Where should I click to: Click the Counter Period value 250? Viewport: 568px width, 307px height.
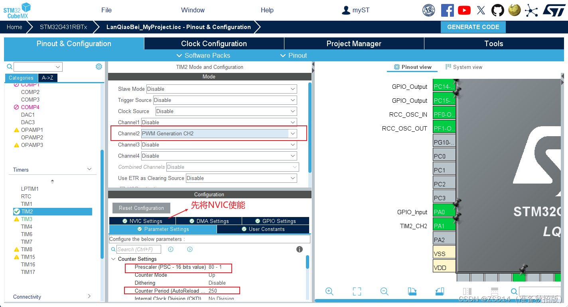point(213,291)
